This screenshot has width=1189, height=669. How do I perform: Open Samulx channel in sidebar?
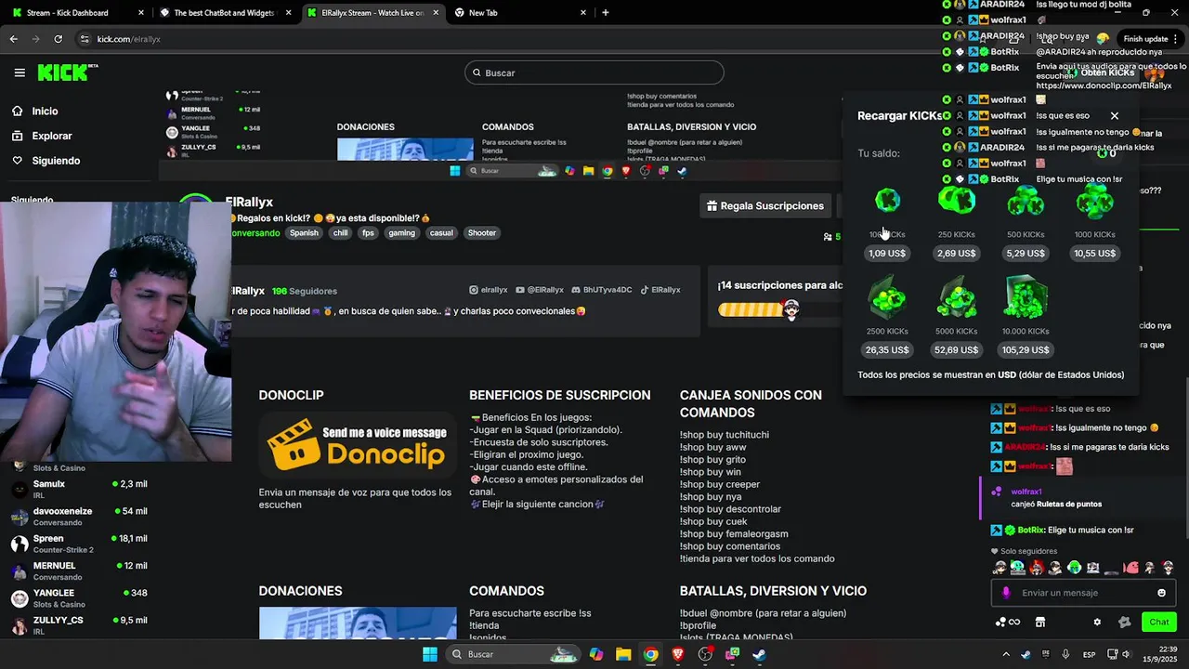pyautogui.click(x=79, y=490)
